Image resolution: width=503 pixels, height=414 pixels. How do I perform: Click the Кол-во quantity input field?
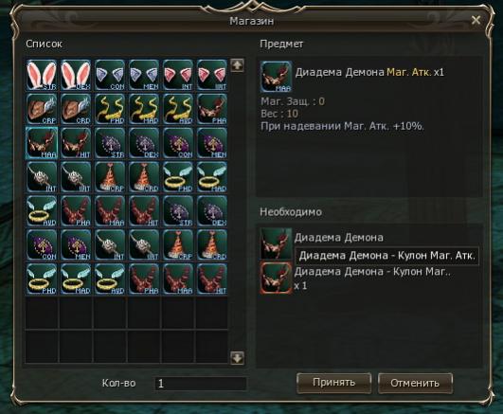point(201,384)
